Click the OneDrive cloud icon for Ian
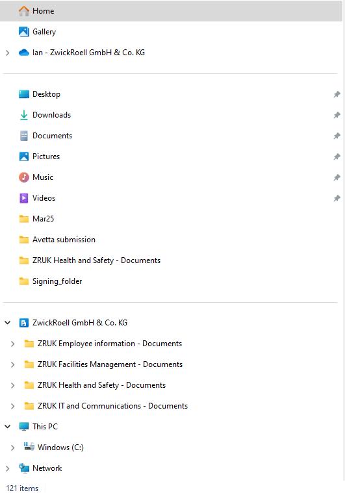This screenshot has width=345, height=493. pyautogui.click(x=24, y=53)
